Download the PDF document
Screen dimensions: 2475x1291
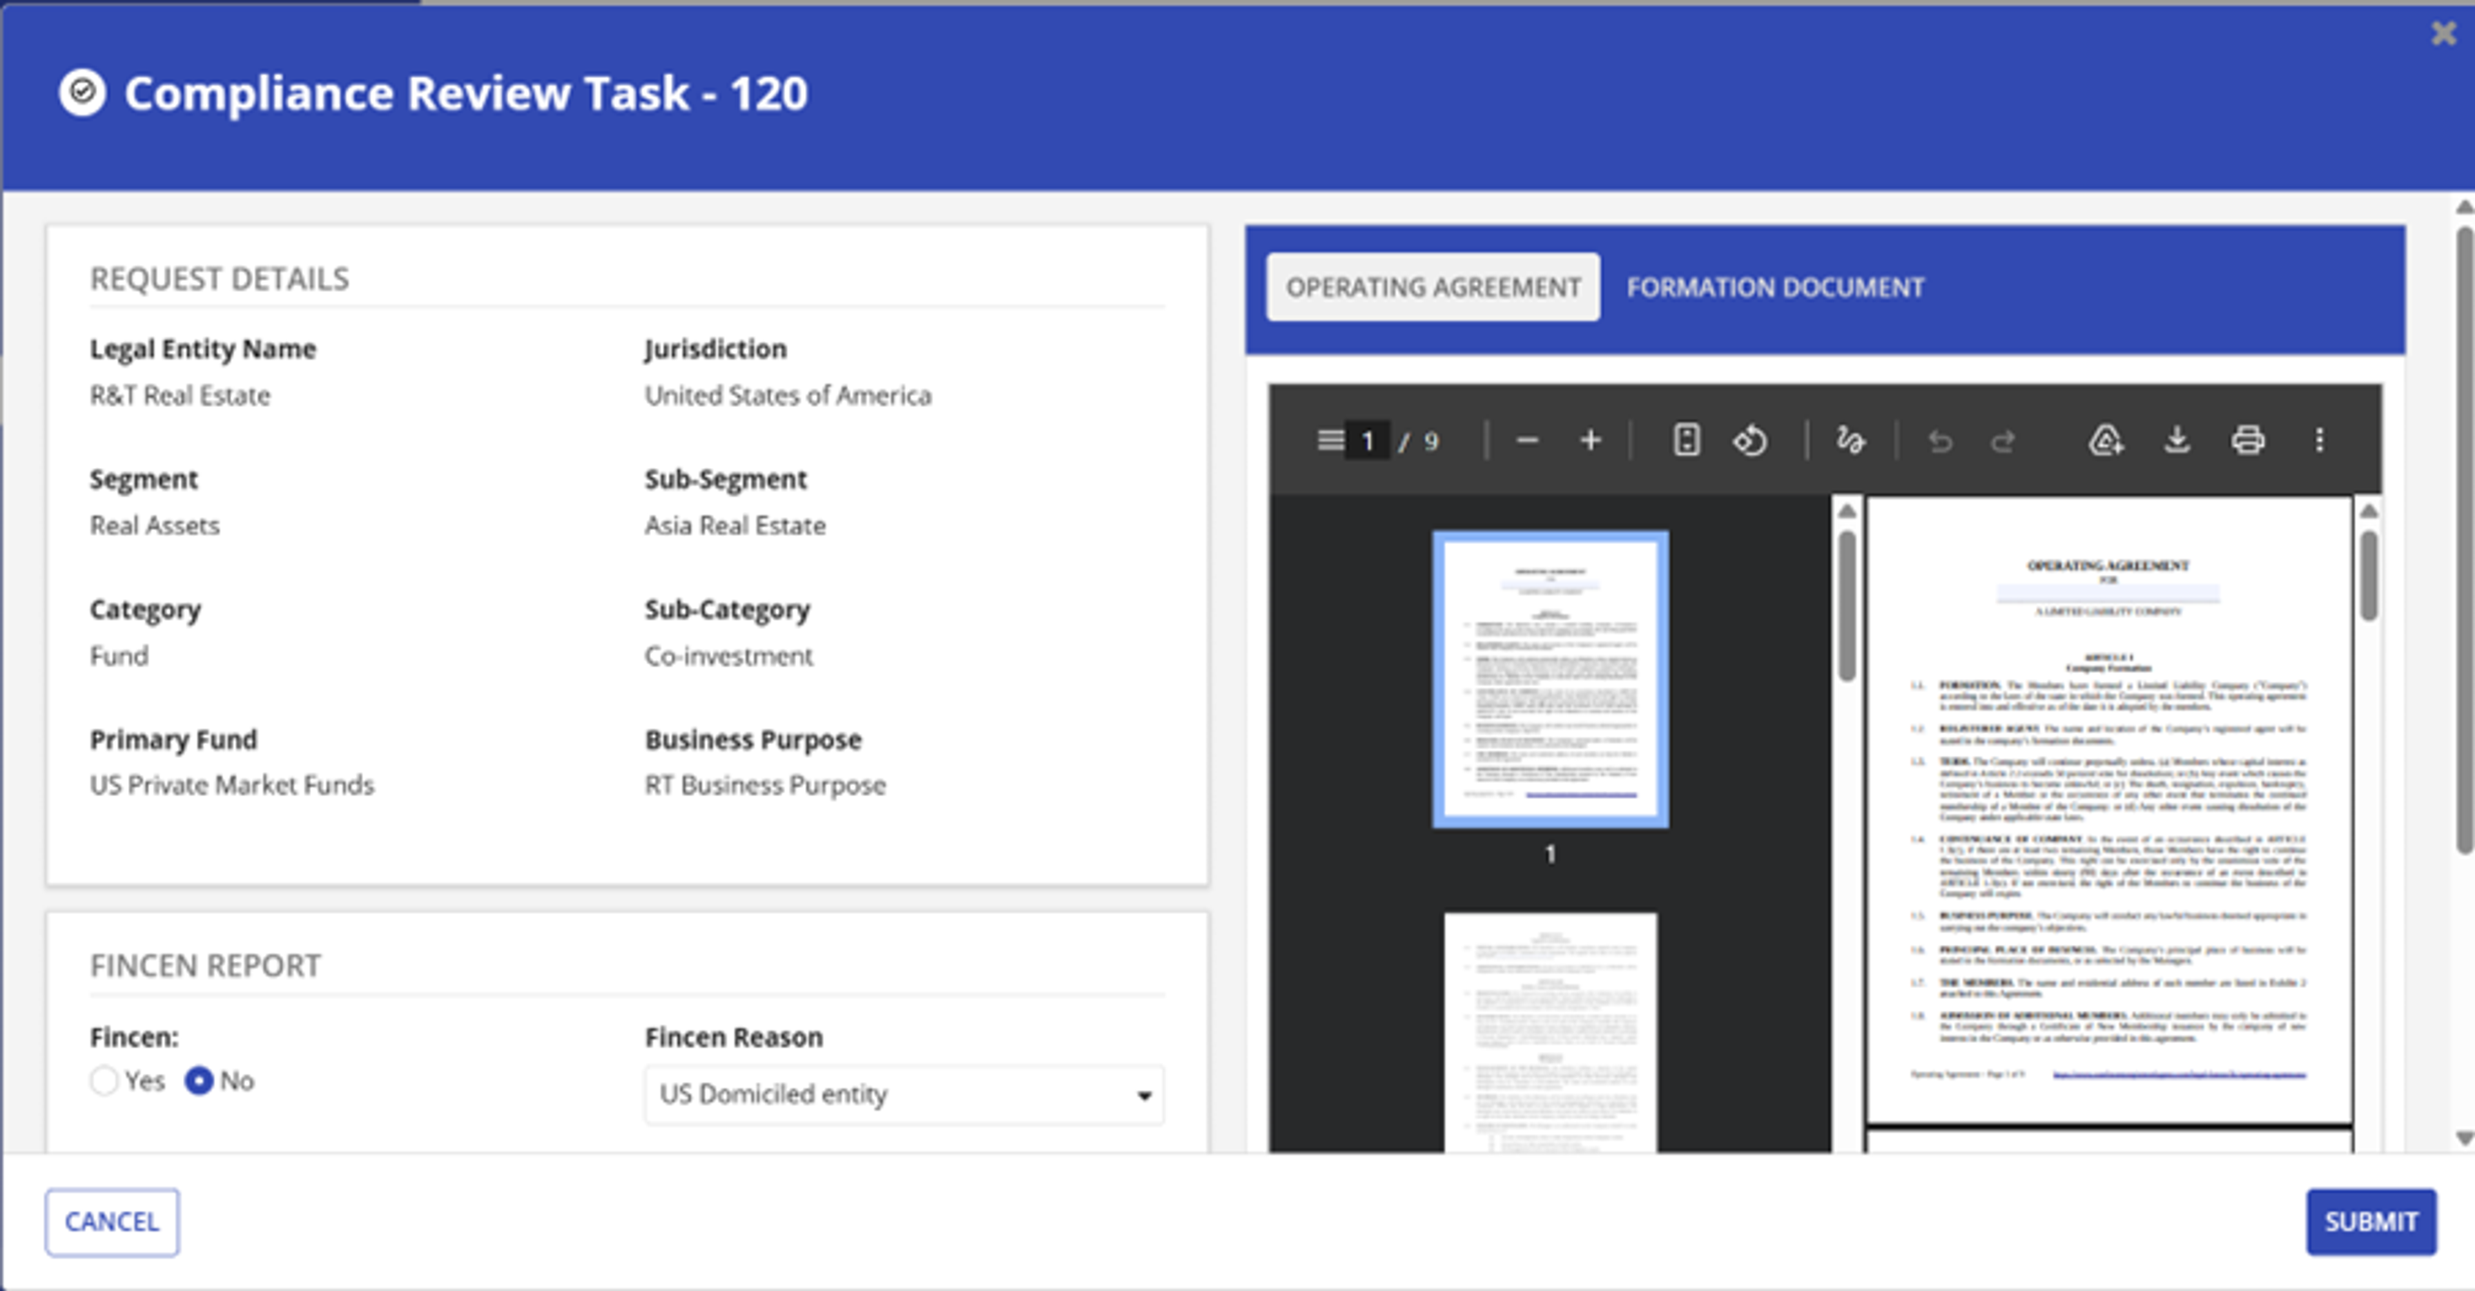(2177, 441)
